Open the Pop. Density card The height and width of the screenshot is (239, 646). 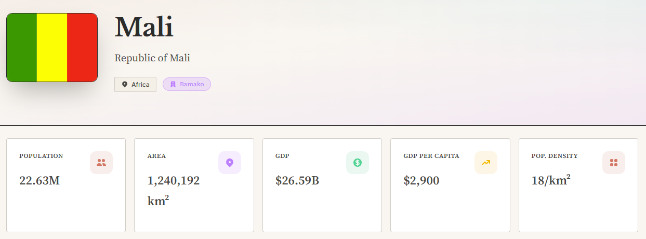tap(578, 185)
